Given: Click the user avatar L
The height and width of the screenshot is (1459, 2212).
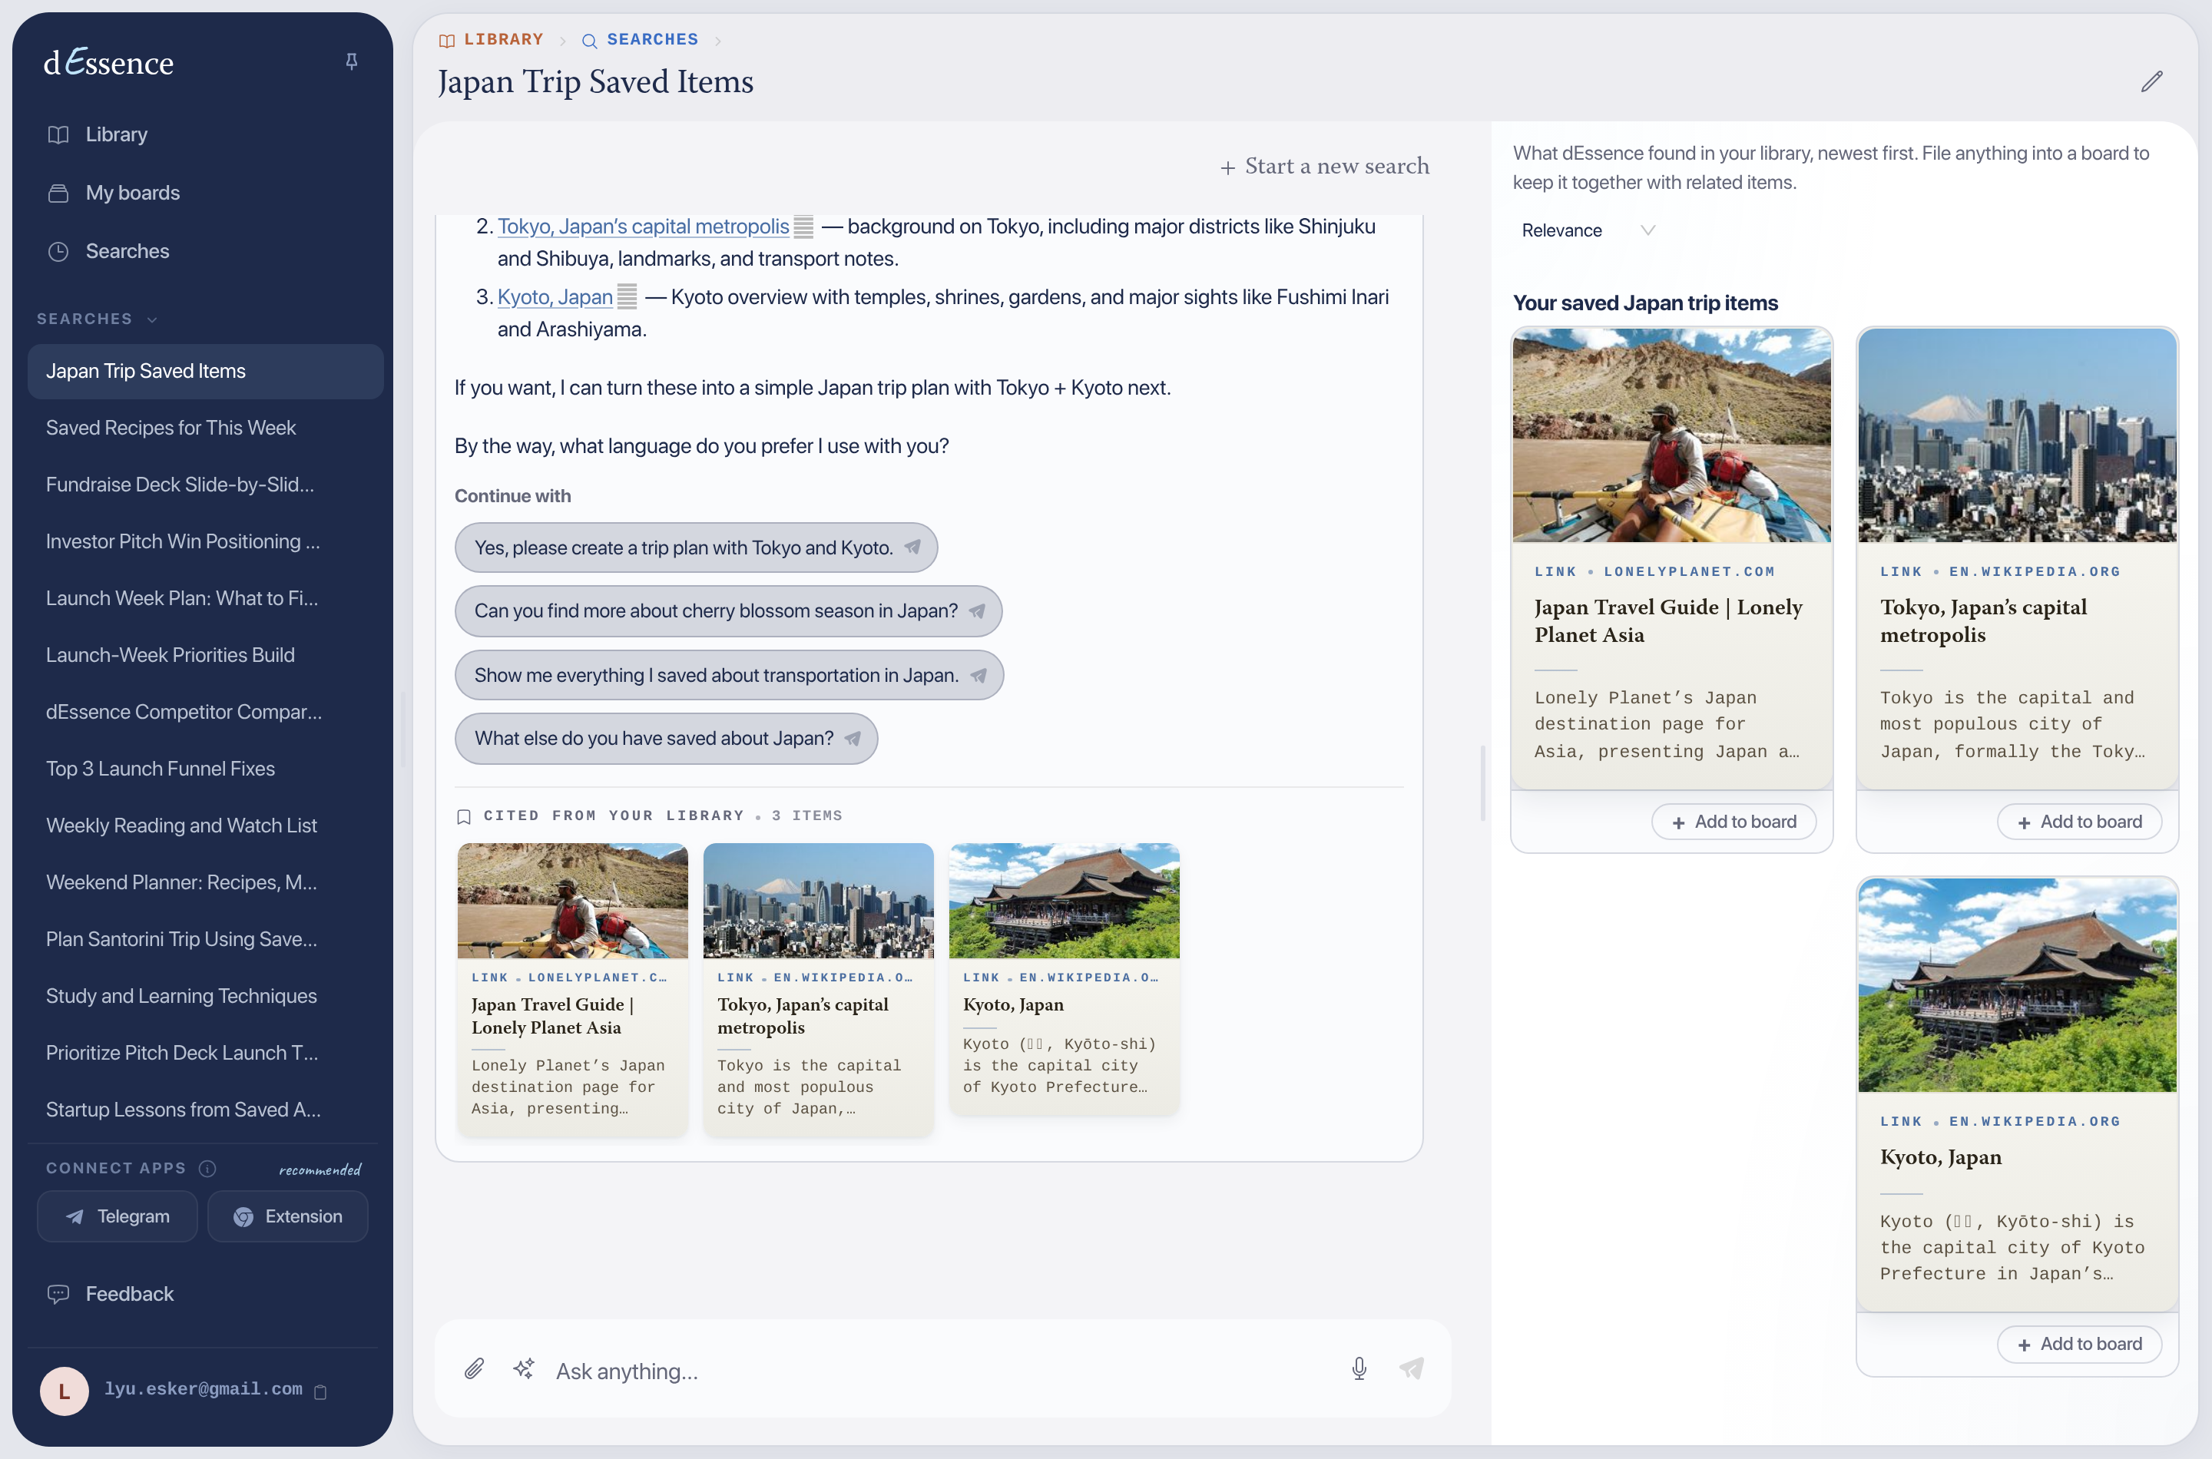Looking at the screenshot, I should 65,1390.
